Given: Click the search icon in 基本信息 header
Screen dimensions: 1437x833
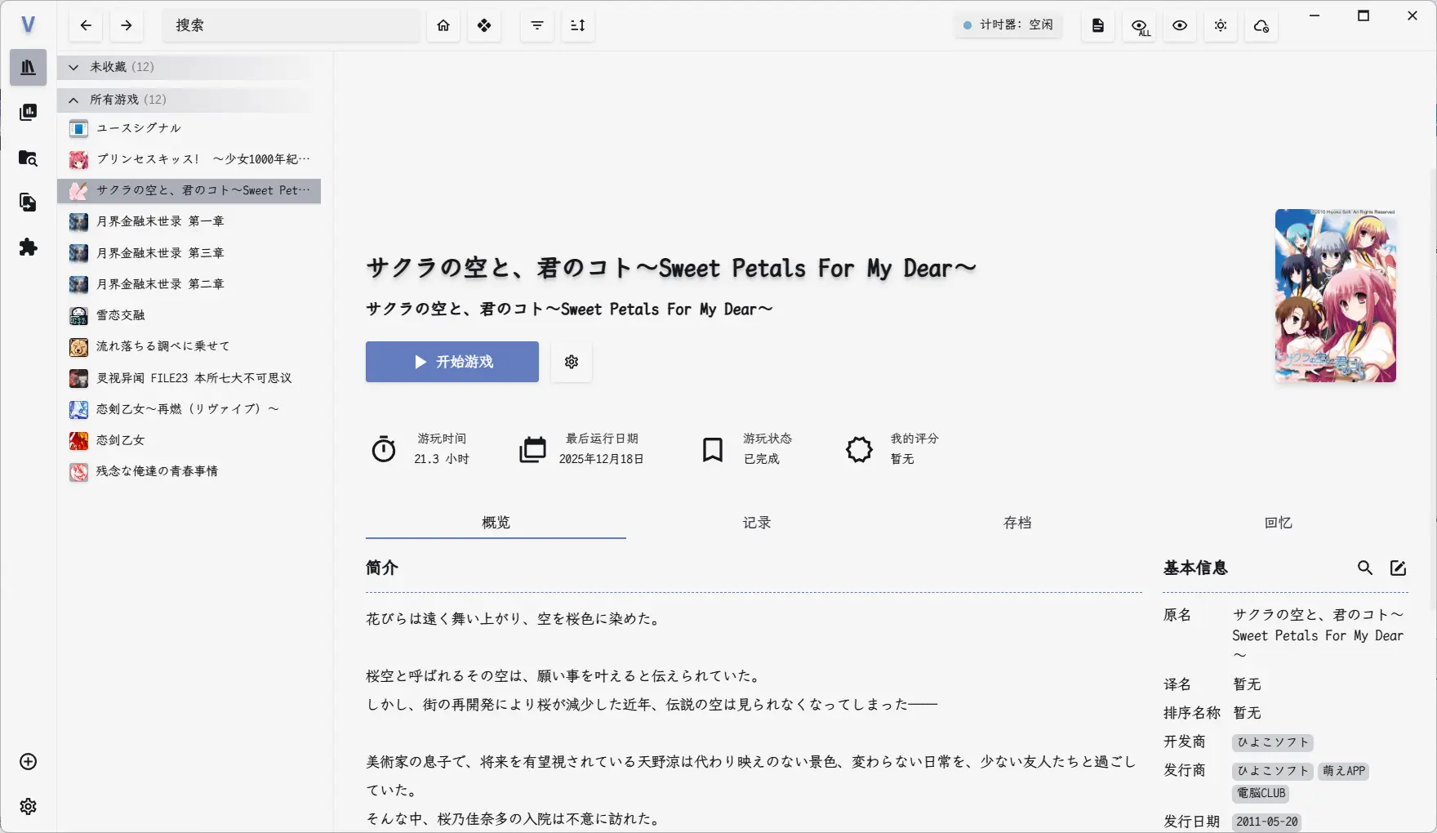Looking at the screenshot, I should 1365,568.
